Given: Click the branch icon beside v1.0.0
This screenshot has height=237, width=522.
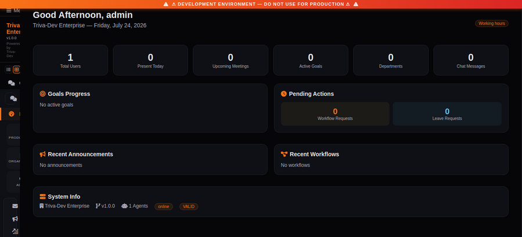Looking at the screenshot, I should click(x=98, y=206).
